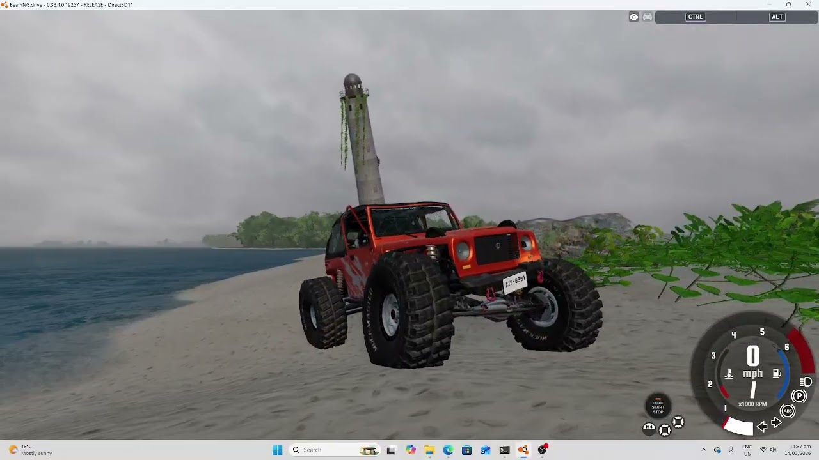The width and height of the screenshot is (819, 460).
Task: Click the engine temperature icon on the gauge
Action: point(729,374)
